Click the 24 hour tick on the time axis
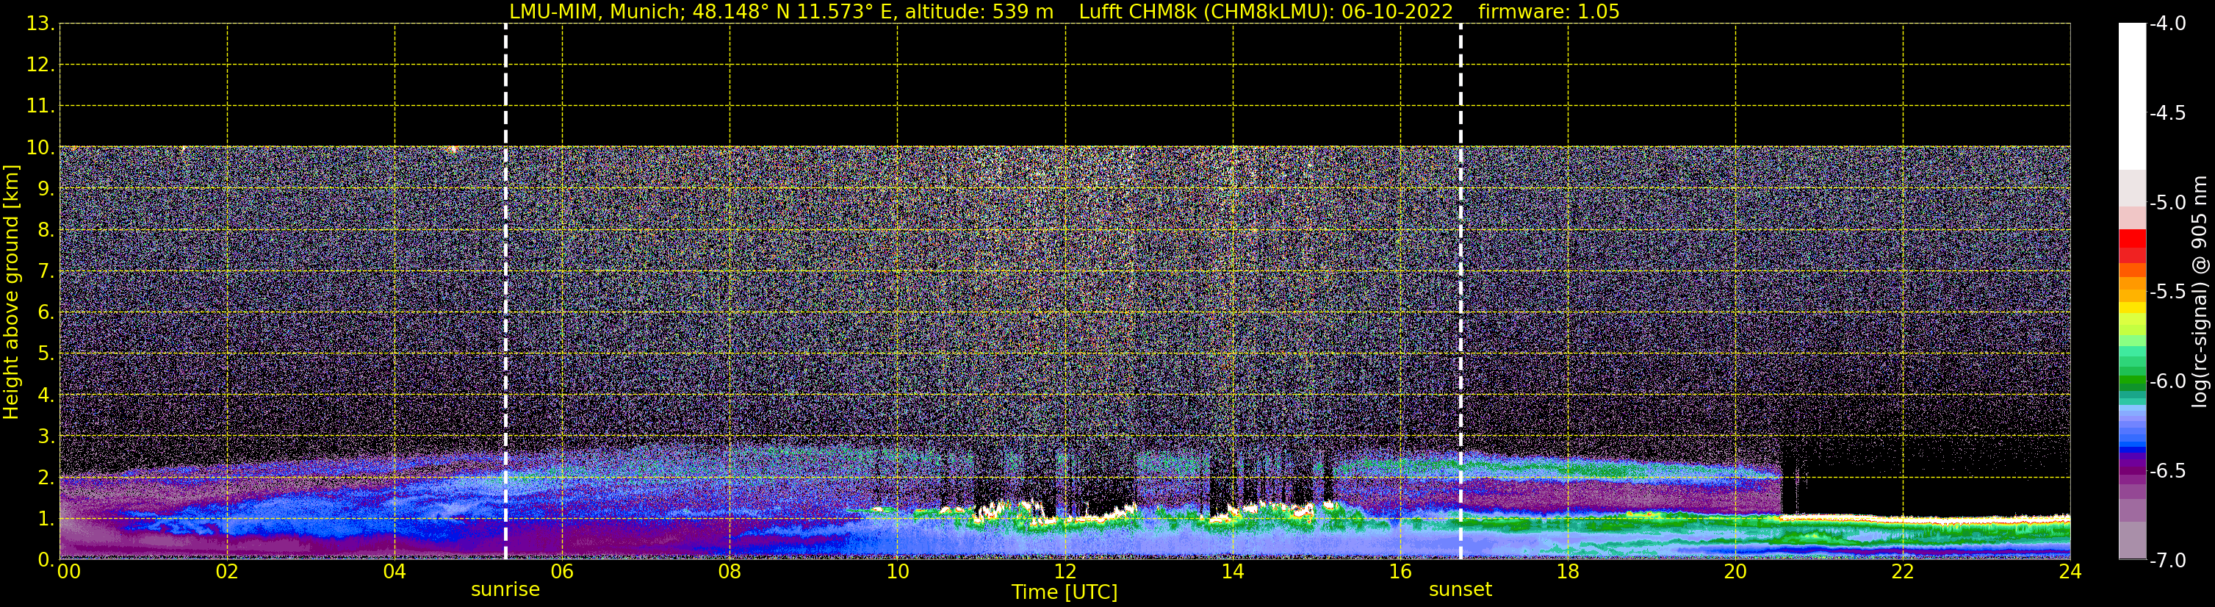 [2070, 572]
